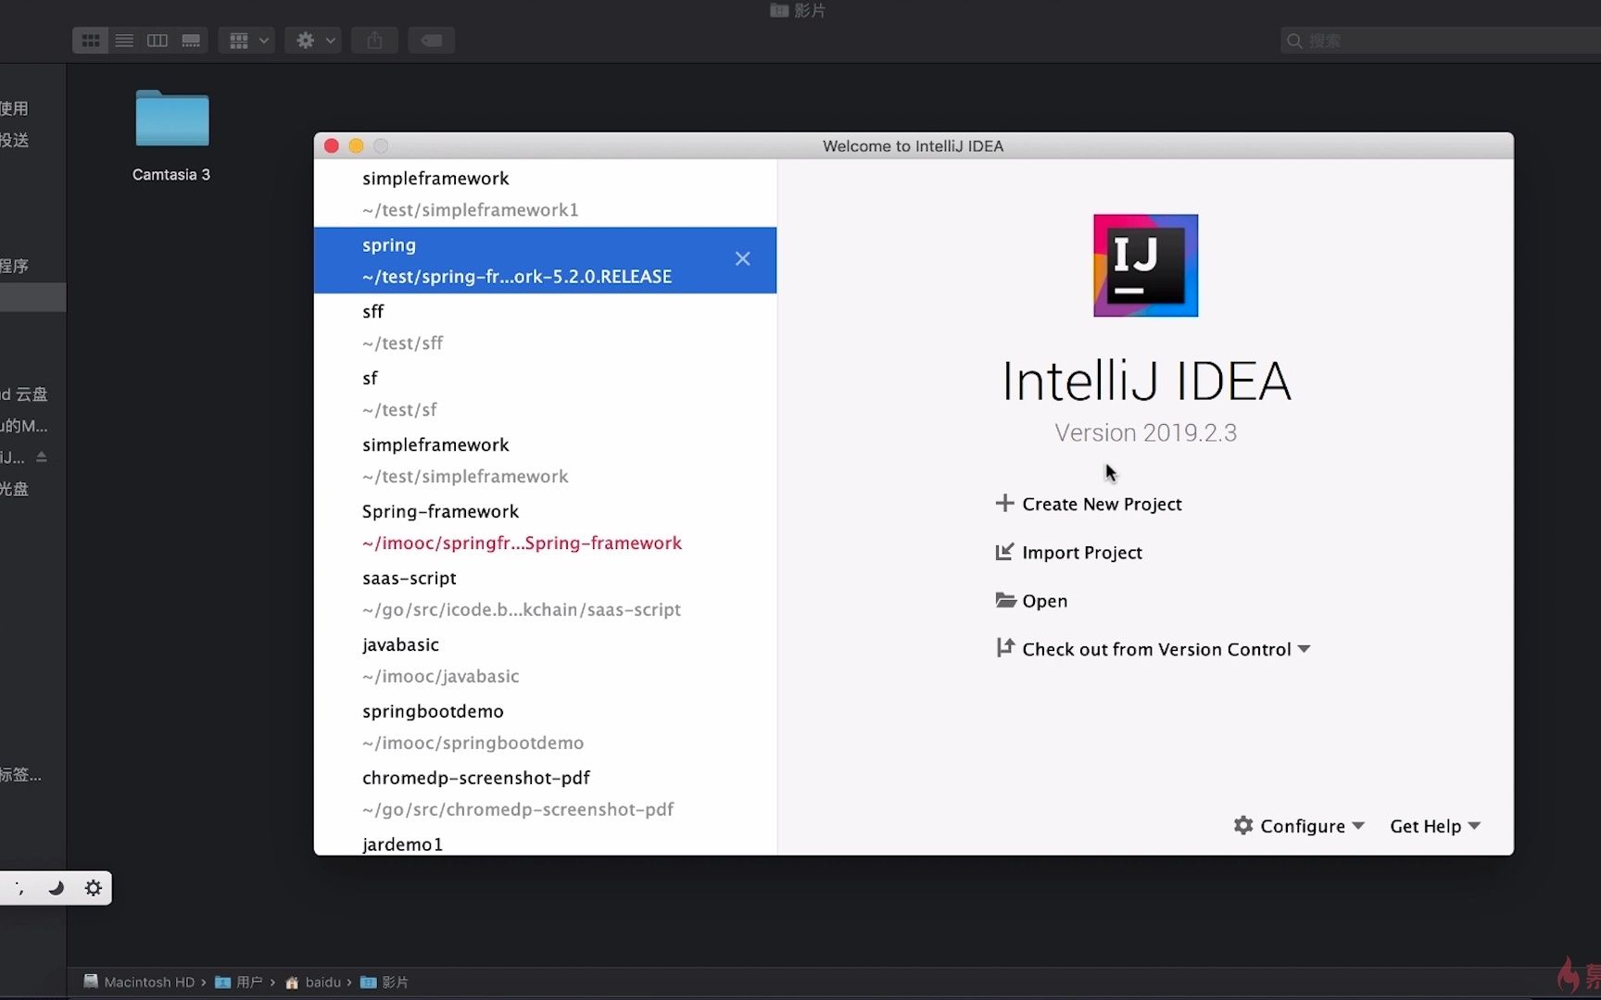This screenshot has width=1601, height=1000.
Task: Click the Configure gear icon
Action: 1243,825
